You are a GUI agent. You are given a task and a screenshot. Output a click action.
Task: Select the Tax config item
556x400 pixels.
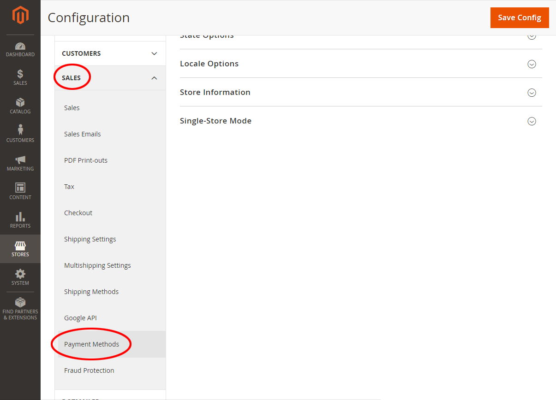coord(110,187)
